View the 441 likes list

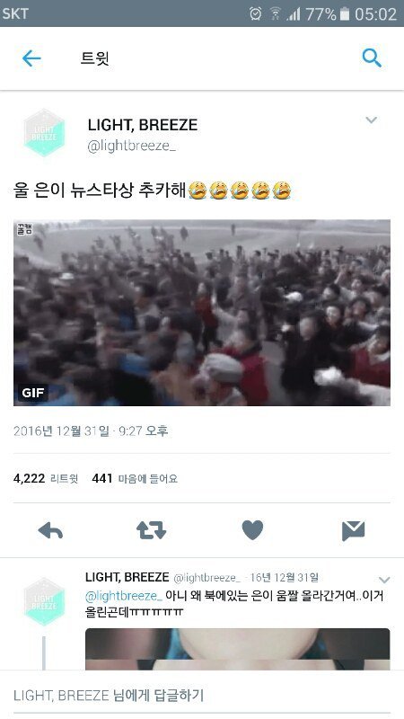(135, 479)
